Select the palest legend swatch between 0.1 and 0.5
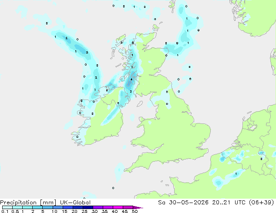276x213 pixels. pos(7,207)
